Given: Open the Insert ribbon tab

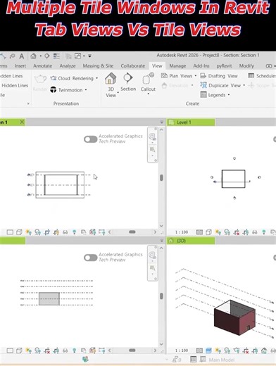Looking at the screenshot, I should click(x=20, y=66).
